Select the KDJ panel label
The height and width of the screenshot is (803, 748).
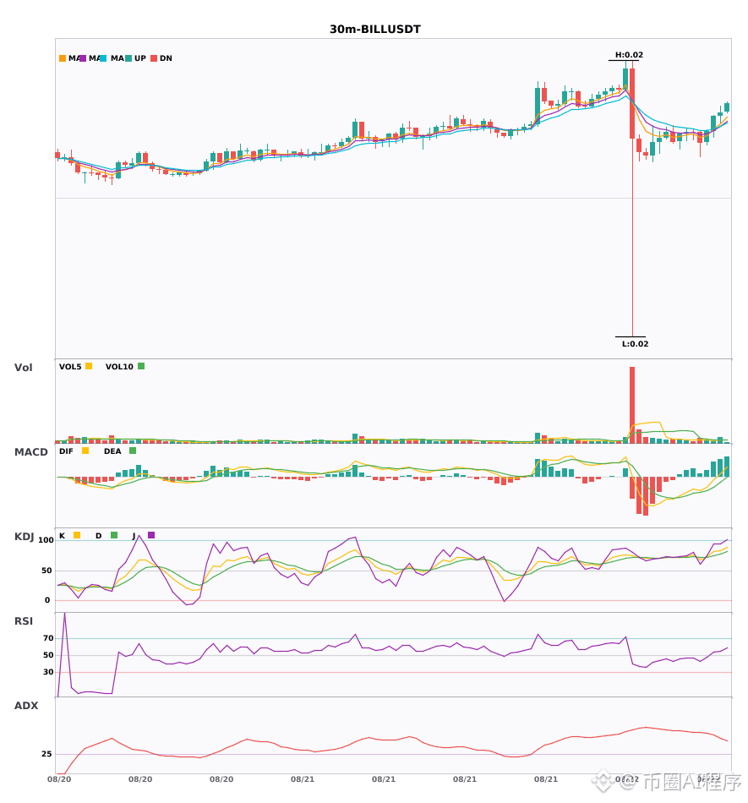pos(24,537)
